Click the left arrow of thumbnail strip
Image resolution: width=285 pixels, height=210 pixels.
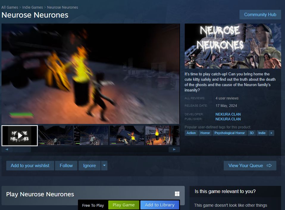click(x=7, y=150)
